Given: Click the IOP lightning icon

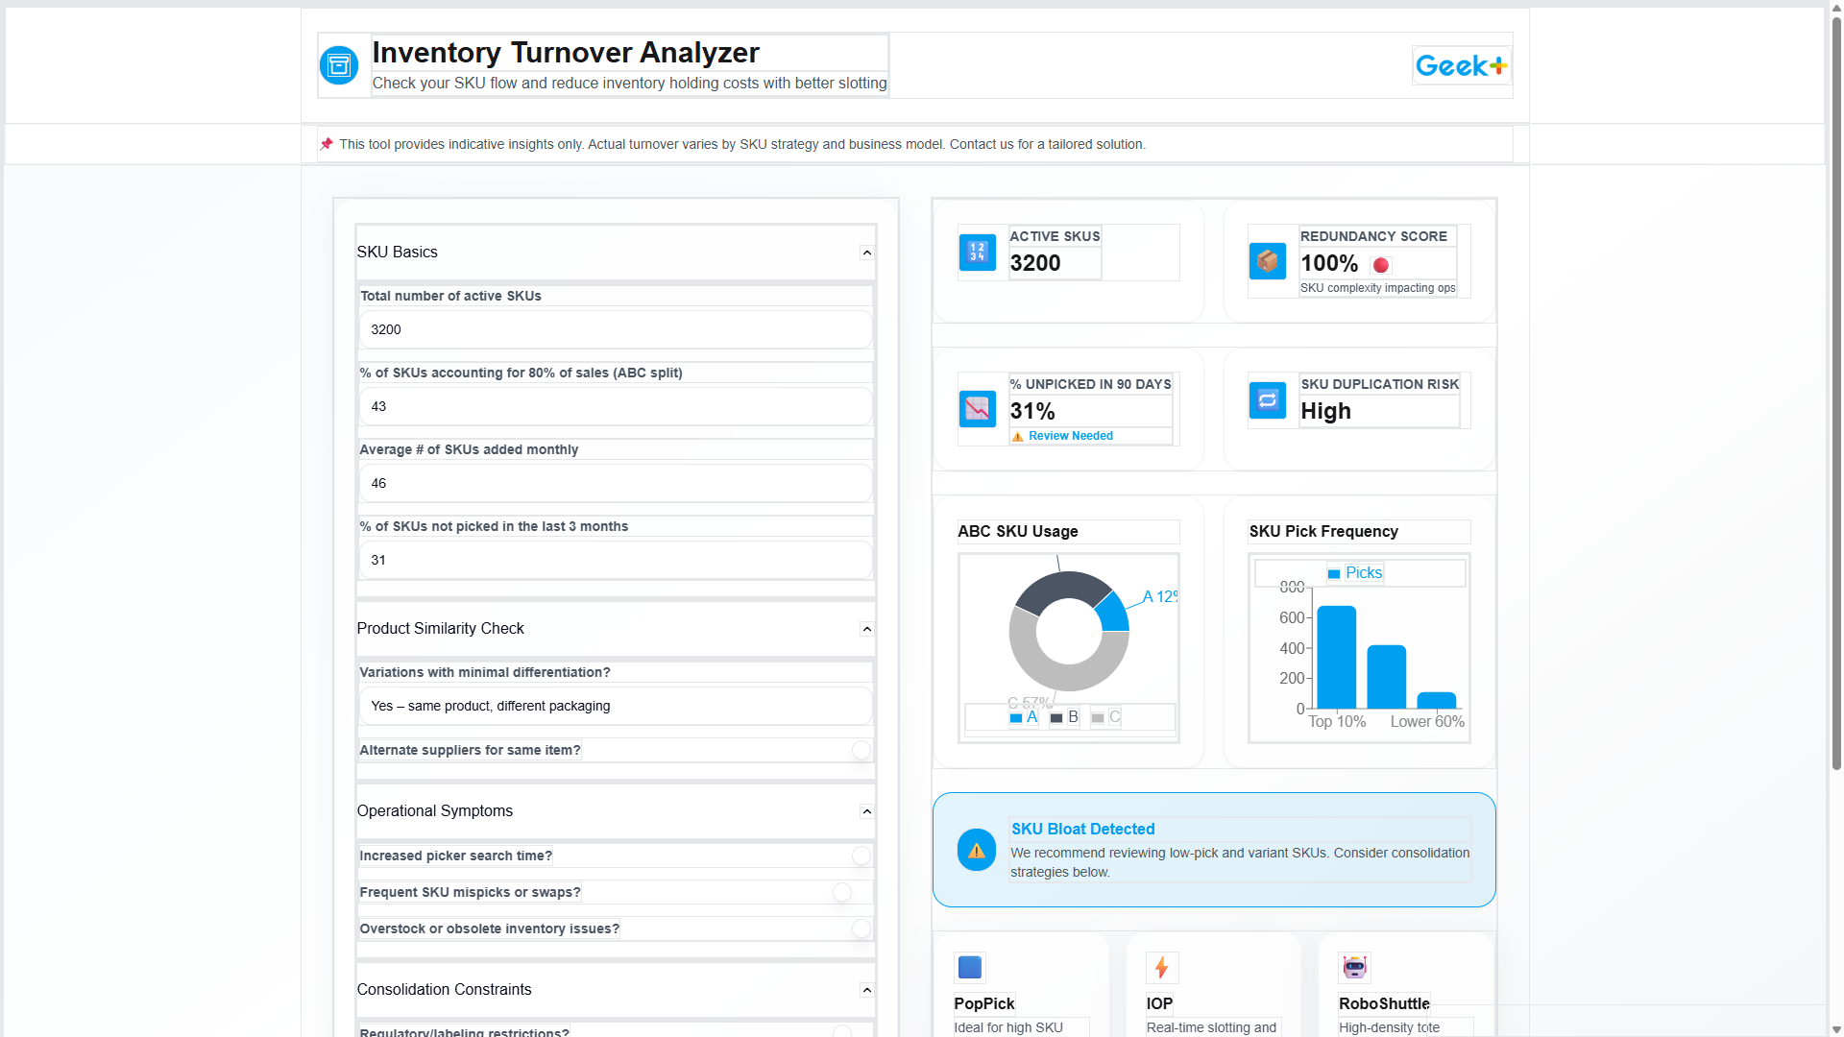Looking at the screenshot, I should pyautogui.click(x=1161, y=967).
